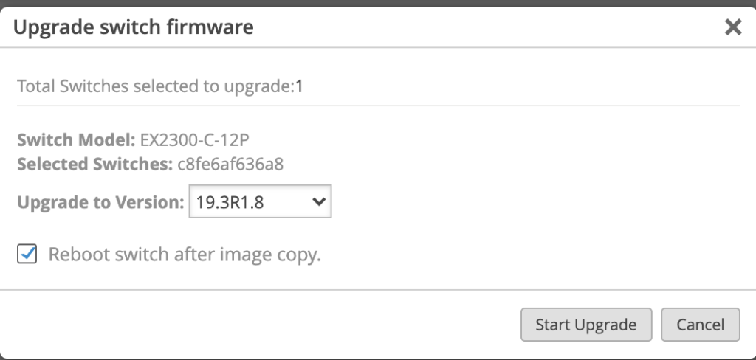The image size is (756, 360).
Task: Click the 'Switch Model:' label
Action: (x=76, y=139)
